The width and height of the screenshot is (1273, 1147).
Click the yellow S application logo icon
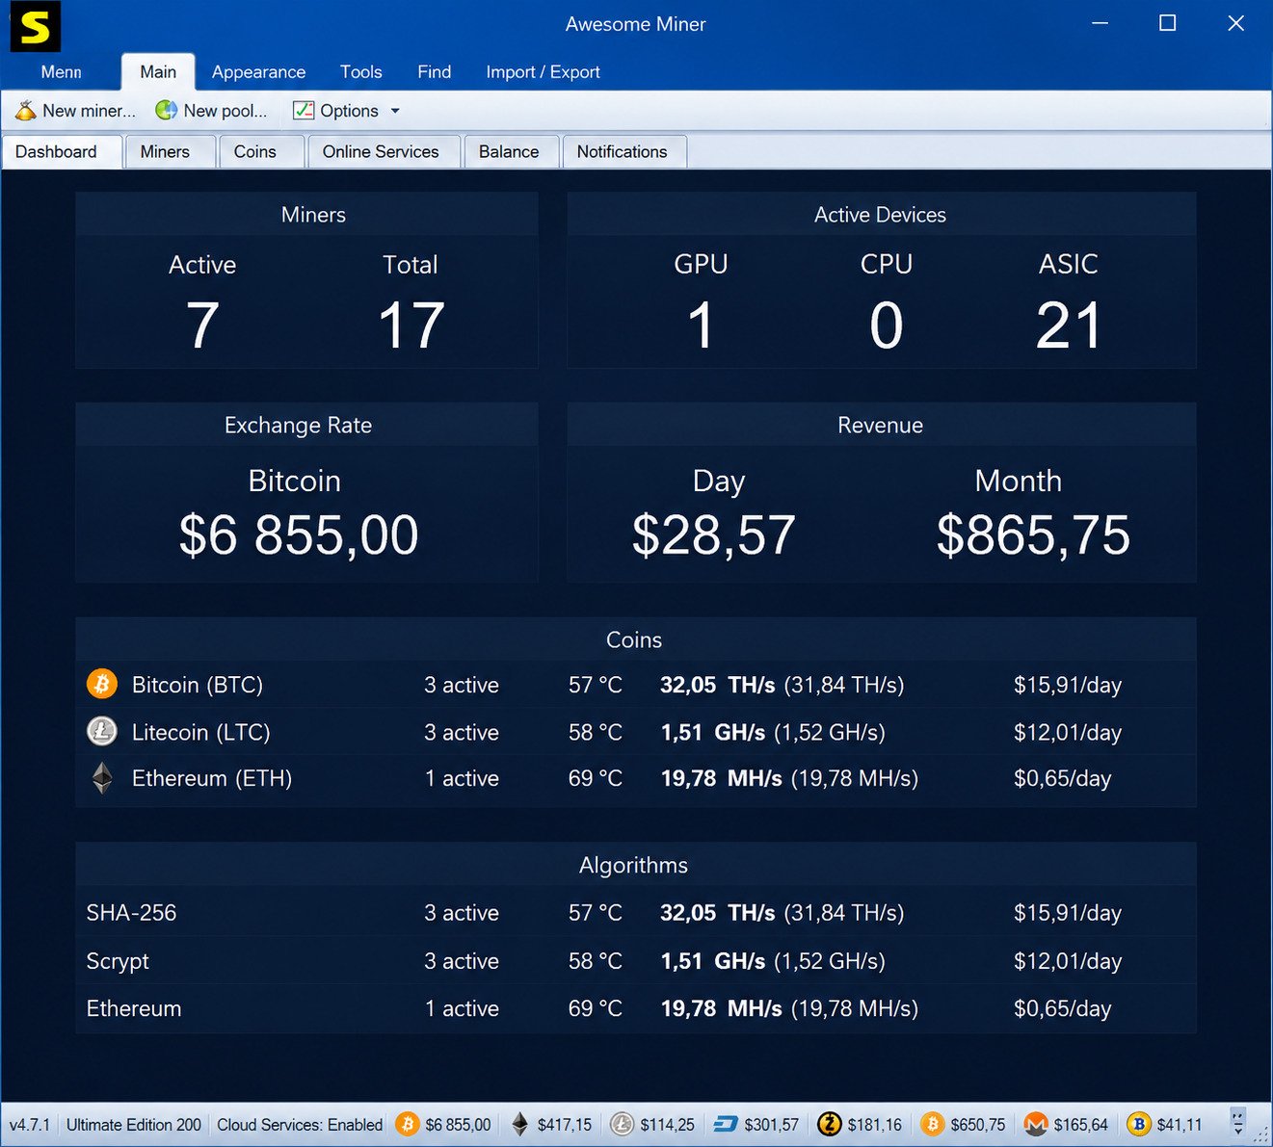tap(35, 26)
